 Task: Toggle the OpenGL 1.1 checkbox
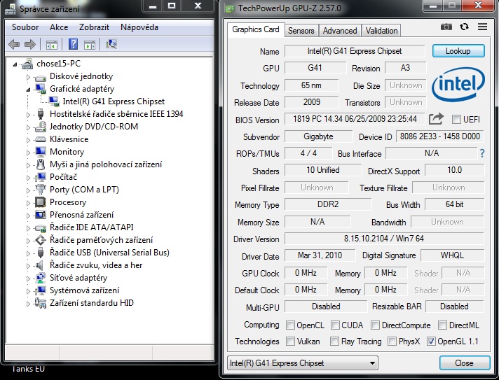pyautogui.click(x=431, y=342)
